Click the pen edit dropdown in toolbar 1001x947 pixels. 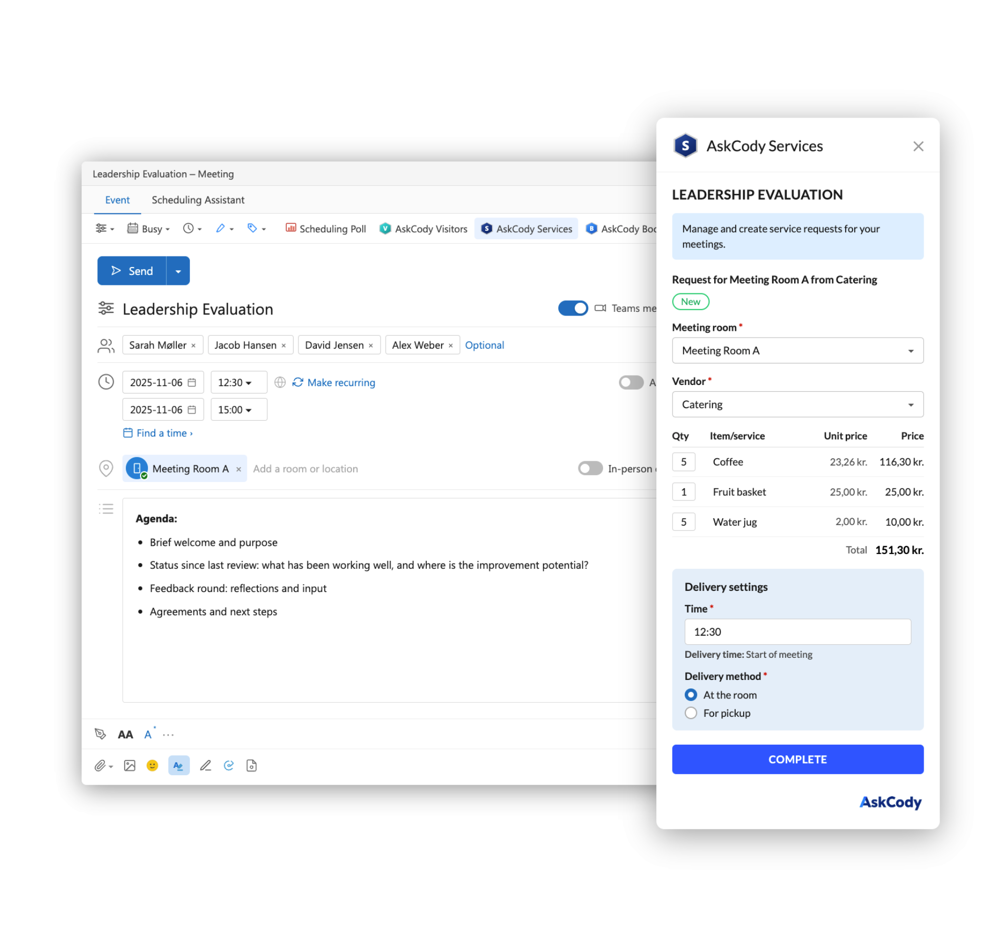pos(224,229)
